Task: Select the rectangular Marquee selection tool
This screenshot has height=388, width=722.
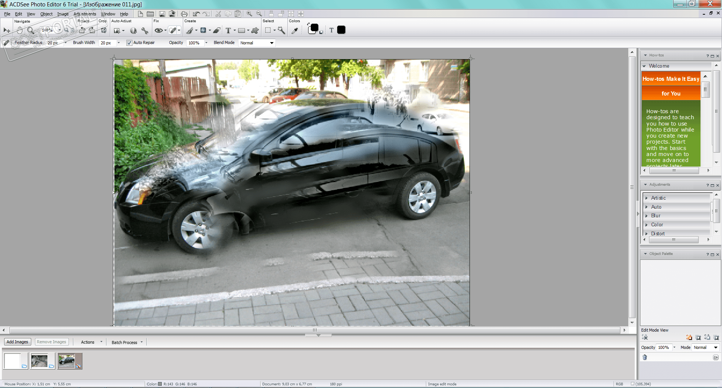Action: click(268, 30)
